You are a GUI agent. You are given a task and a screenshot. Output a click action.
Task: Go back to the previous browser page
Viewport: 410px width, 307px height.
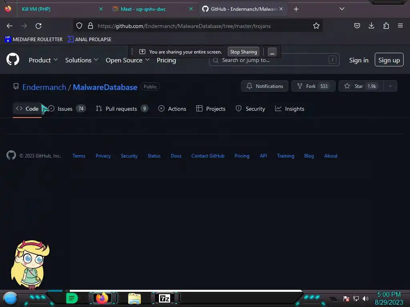(x=10, y=26)
